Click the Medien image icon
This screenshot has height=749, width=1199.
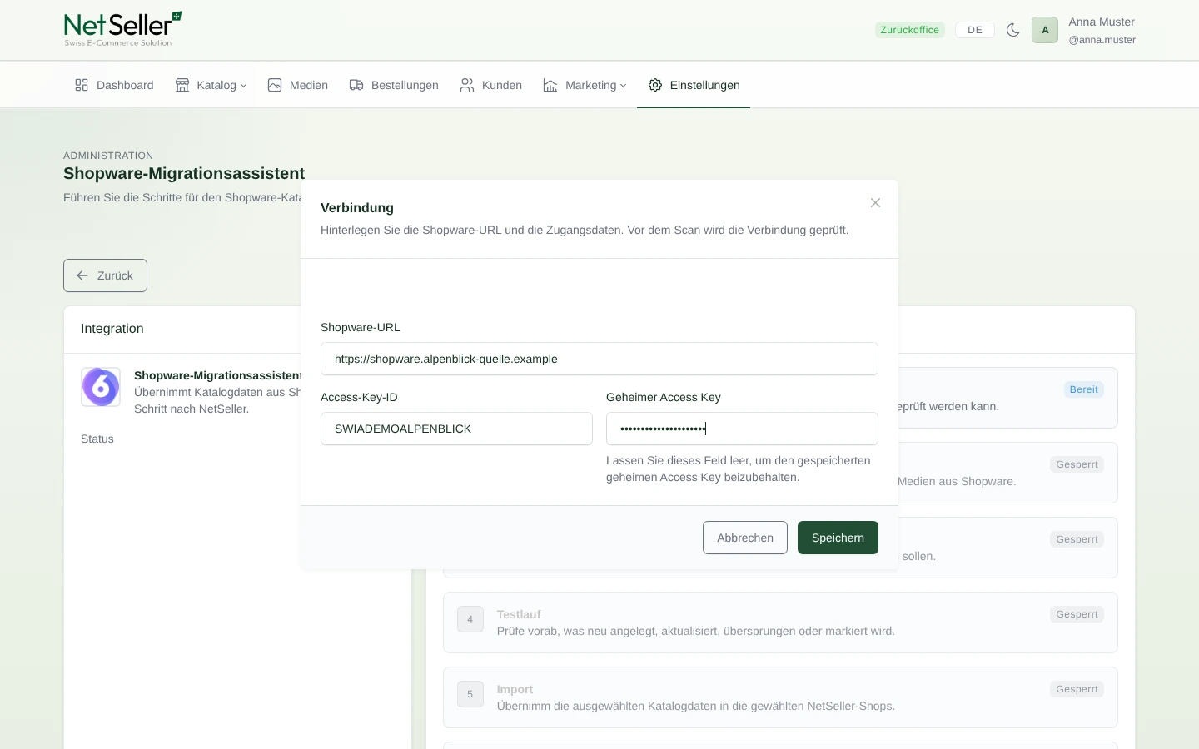[x=275, y=85]
